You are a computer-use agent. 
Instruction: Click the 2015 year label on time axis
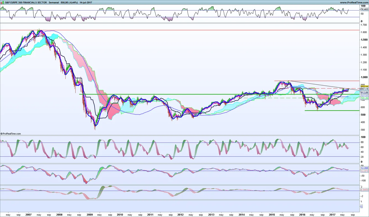(272, 215)
